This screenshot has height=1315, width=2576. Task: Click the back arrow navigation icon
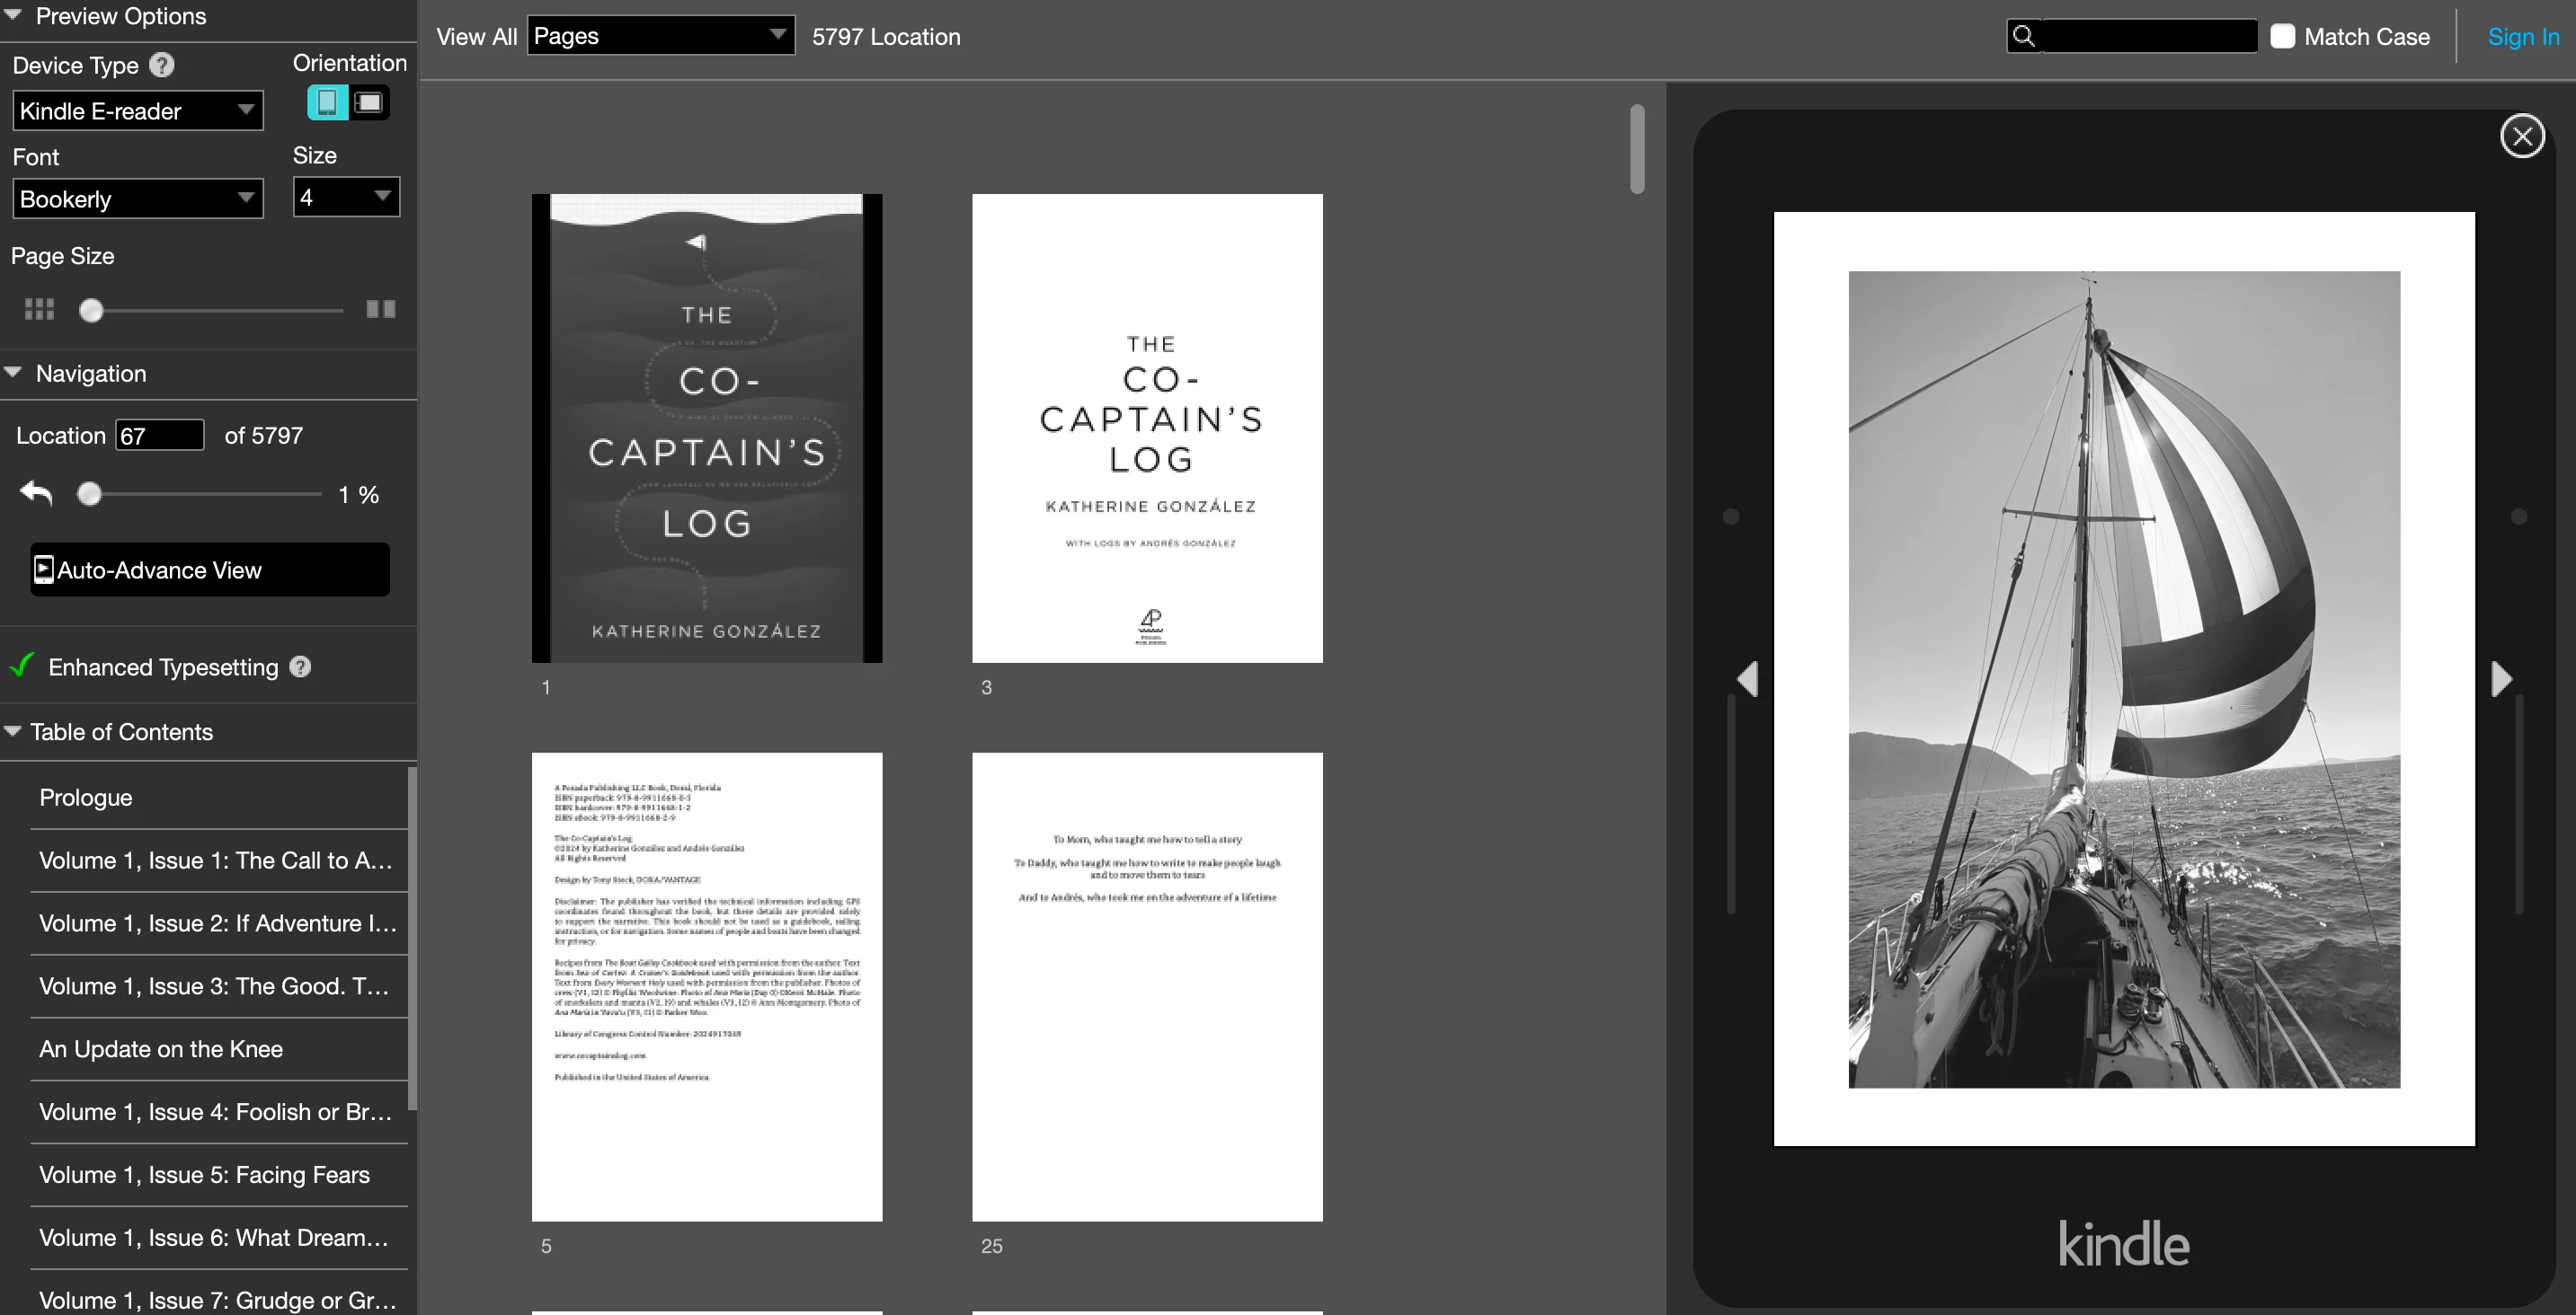(x=36, y=494)
